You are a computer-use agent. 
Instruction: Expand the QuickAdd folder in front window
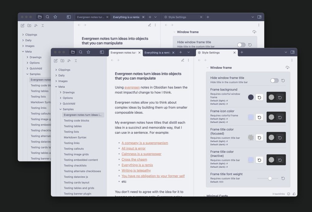point(61,104)
